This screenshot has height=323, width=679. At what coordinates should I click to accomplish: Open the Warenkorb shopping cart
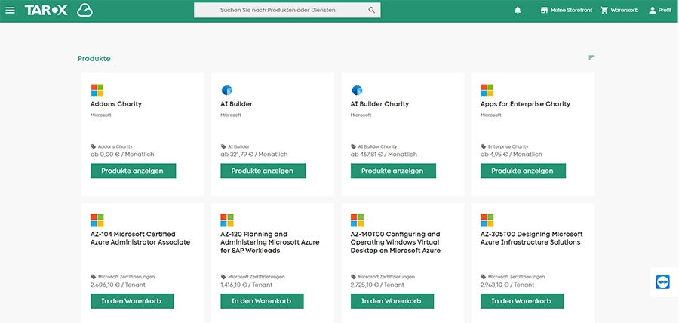coord(619,10)
